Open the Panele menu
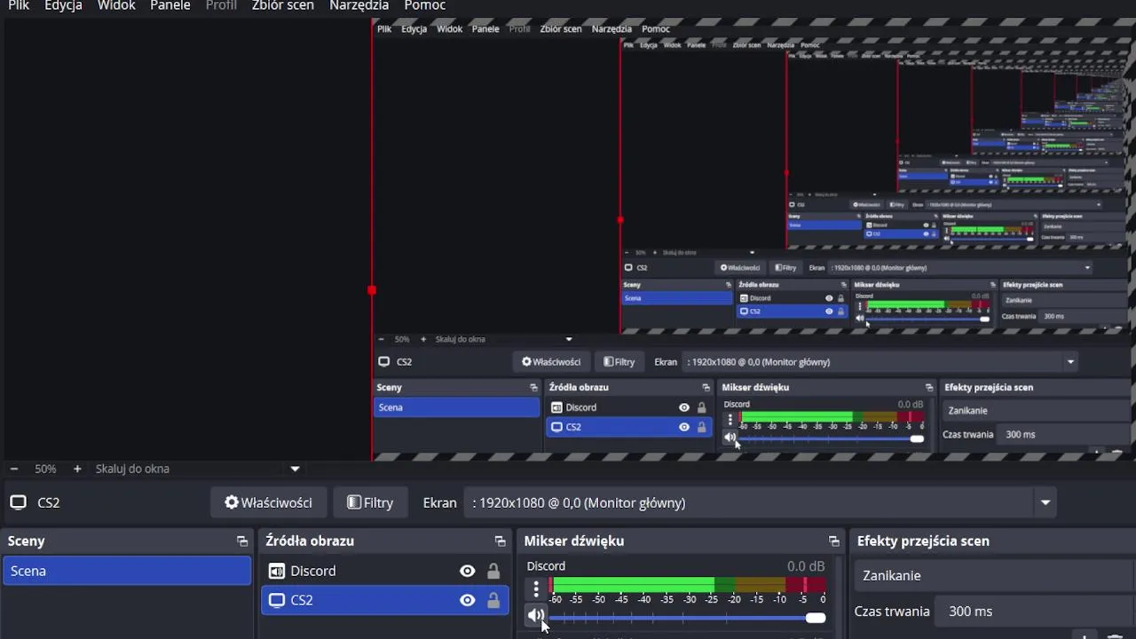 (x=170, y=5)
